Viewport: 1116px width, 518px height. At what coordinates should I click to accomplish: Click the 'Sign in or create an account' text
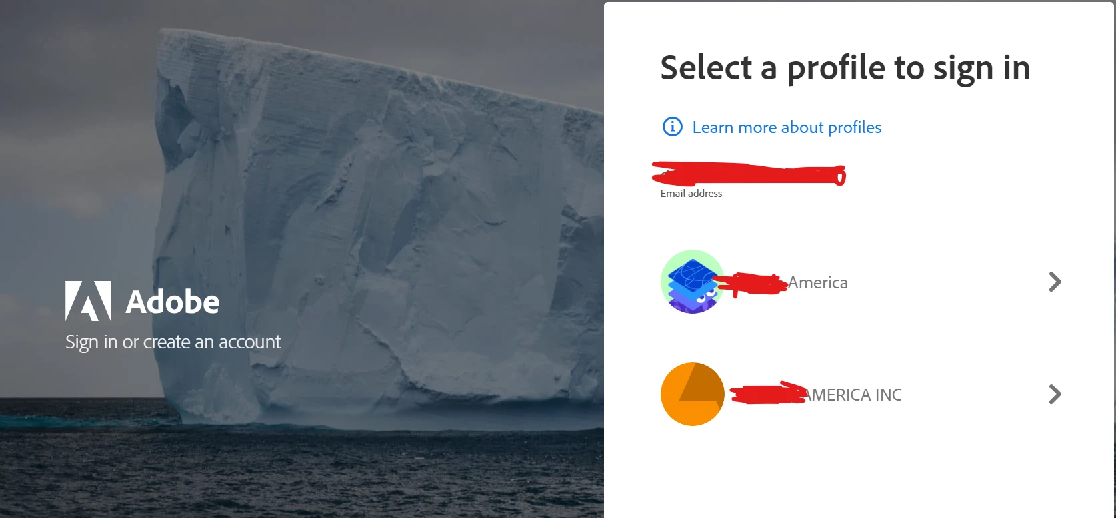point(173,342)
